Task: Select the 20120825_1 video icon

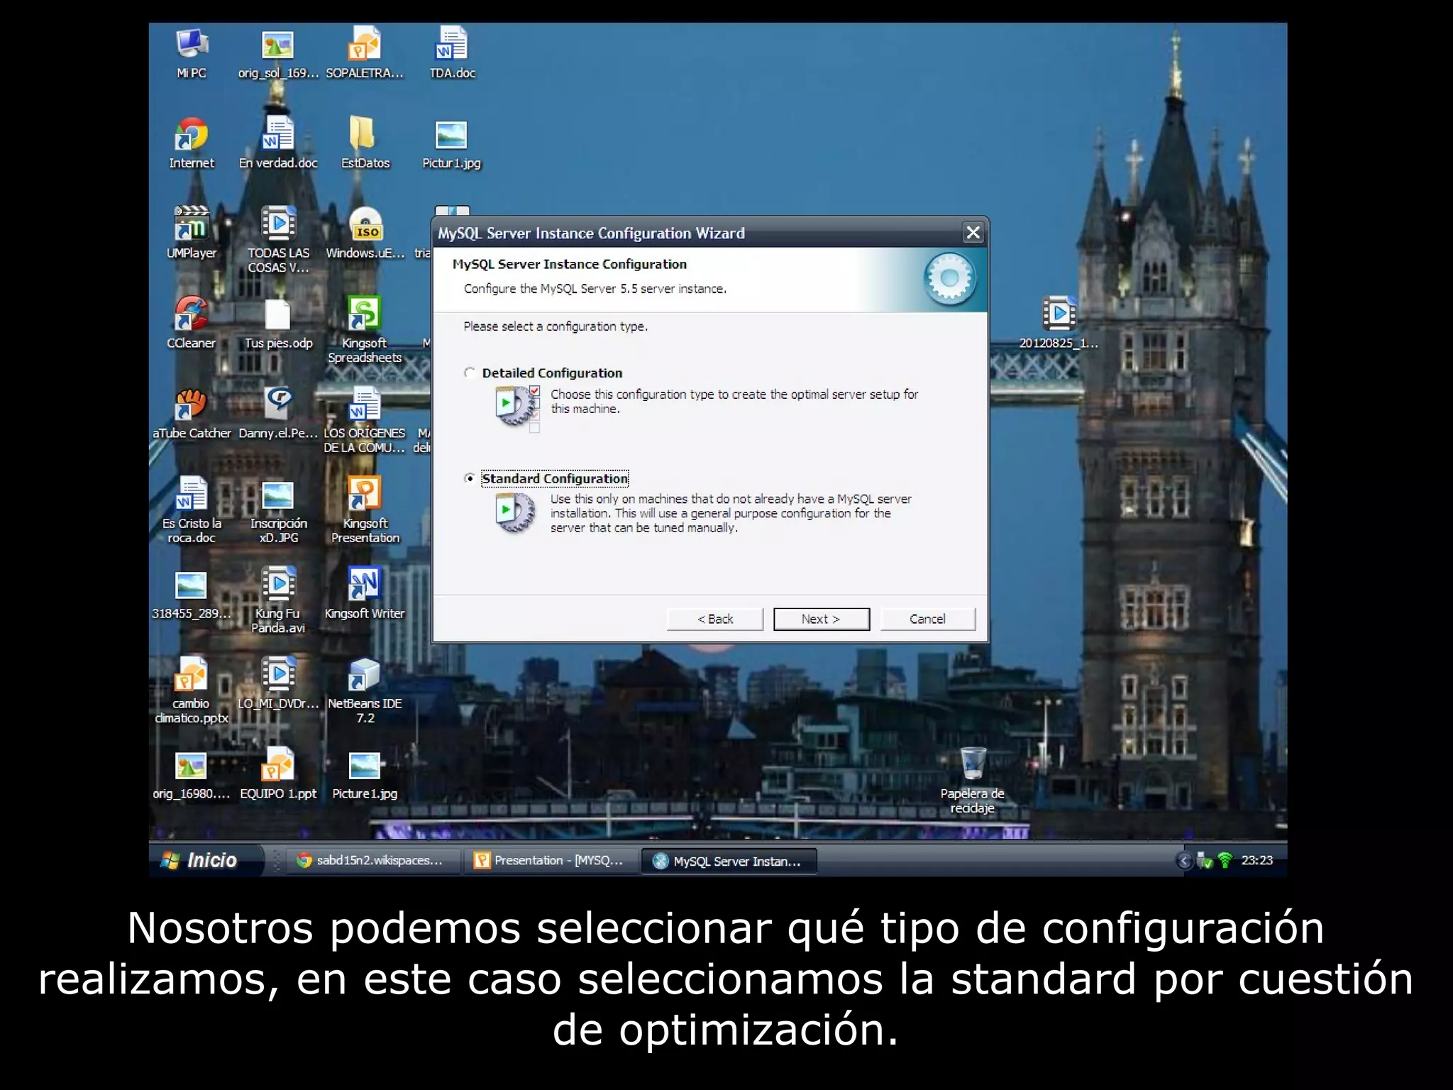Action: tap(1059, 314)
